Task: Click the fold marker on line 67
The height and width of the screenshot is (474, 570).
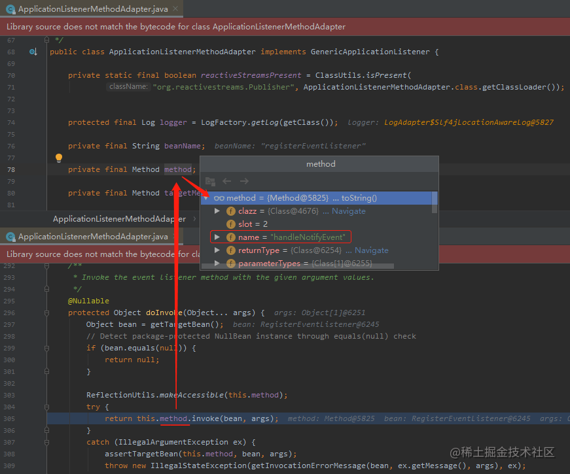Action: coord(46,40)
